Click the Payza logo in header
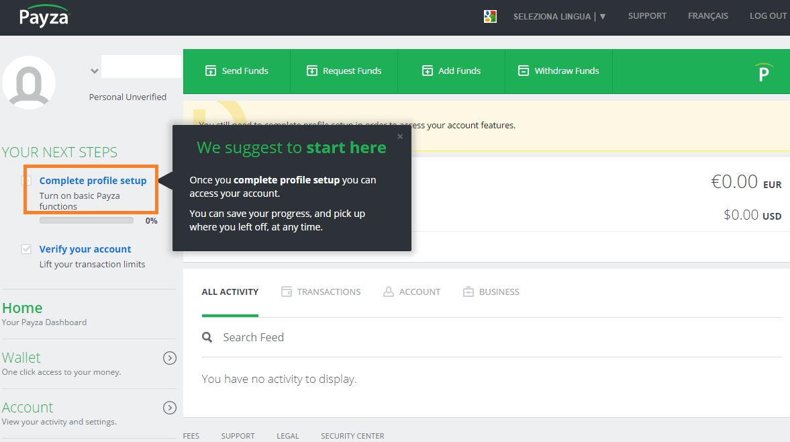 click(44, 15)
